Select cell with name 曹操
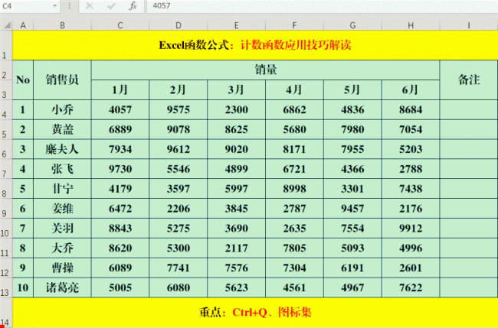The image size is (498, 328). 62,268
